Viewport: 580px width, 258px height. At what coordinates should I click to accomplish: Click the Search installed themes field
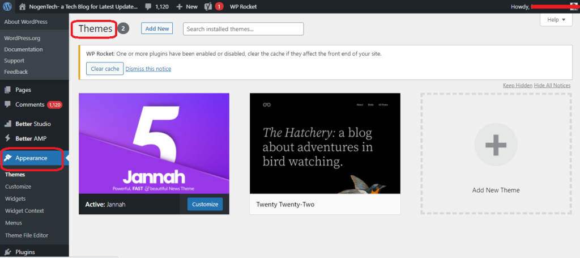click(x=244, y=29)
